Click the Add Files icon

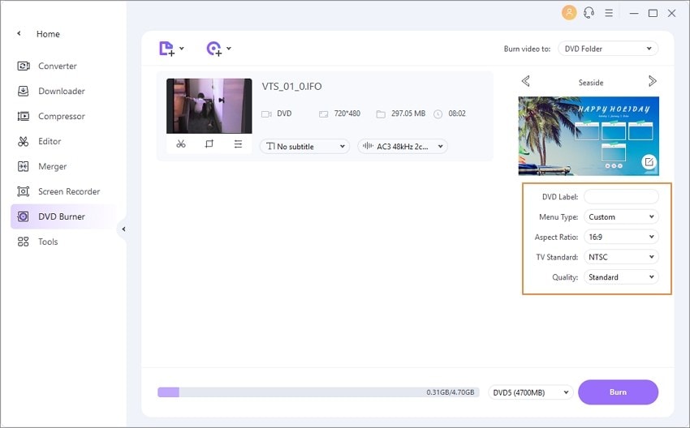(x=166, y=49)
